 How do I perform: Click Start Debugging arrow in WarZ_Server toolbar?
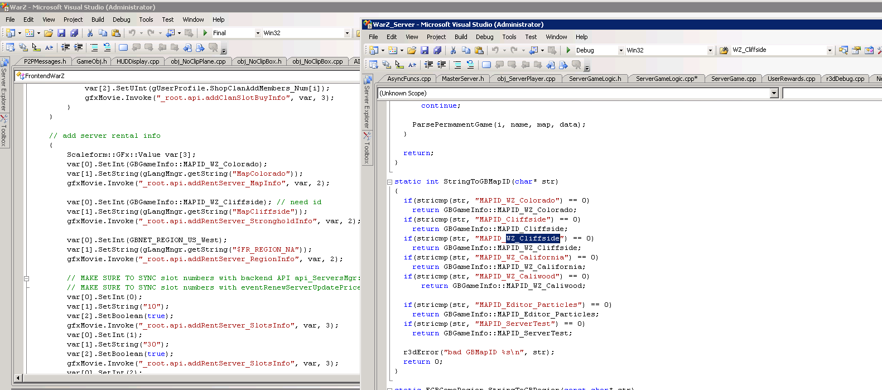[x=568, y=50]
